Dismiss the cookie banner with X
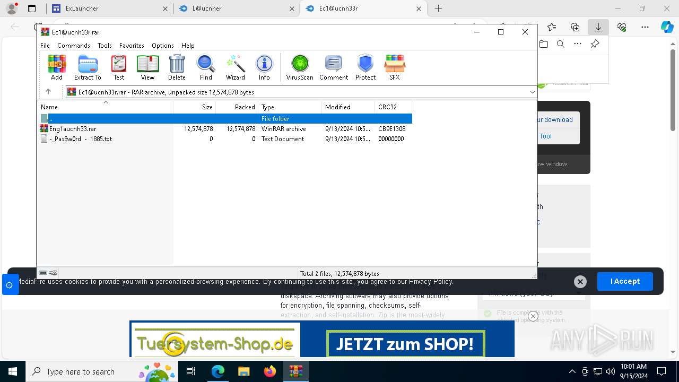The height and width of the screenshot is (382, 679). [580, 282]
